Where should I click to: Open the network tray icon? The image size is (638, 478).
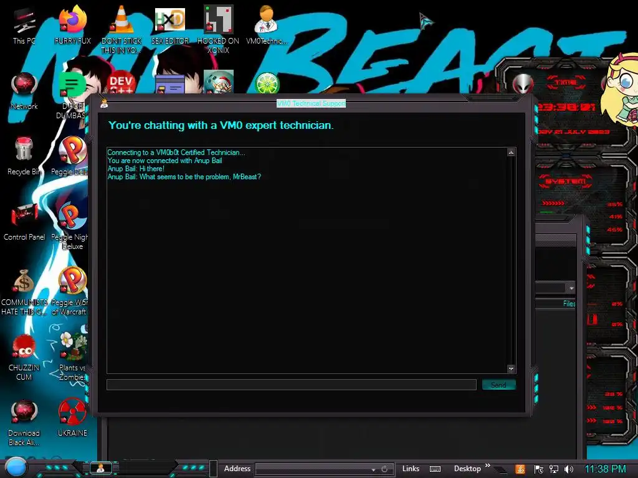click(x=554, y=469)
